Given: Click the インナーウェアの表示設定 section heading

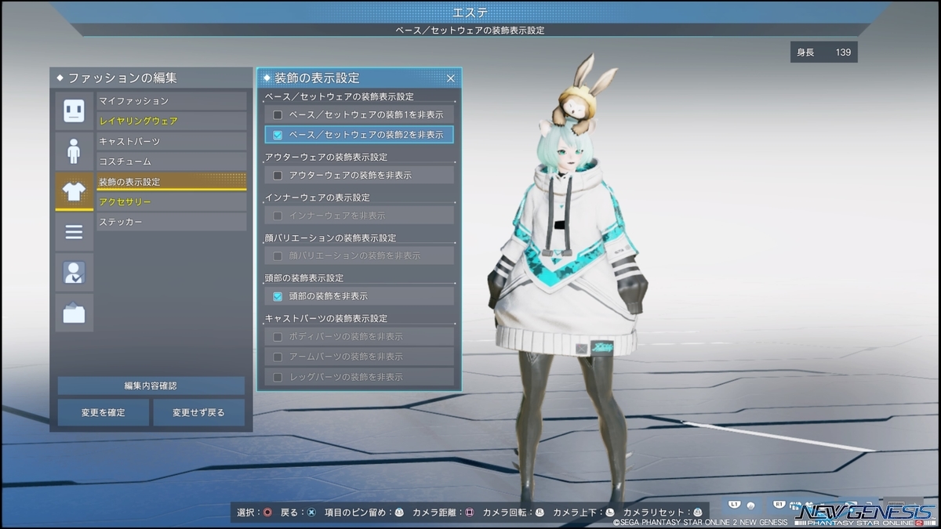Looking at the screenshot, I should (317, 197).
